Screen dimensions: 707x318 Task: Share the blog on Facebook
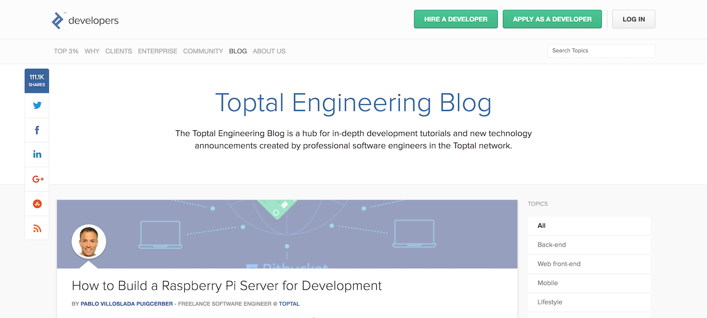pos(37,130)
